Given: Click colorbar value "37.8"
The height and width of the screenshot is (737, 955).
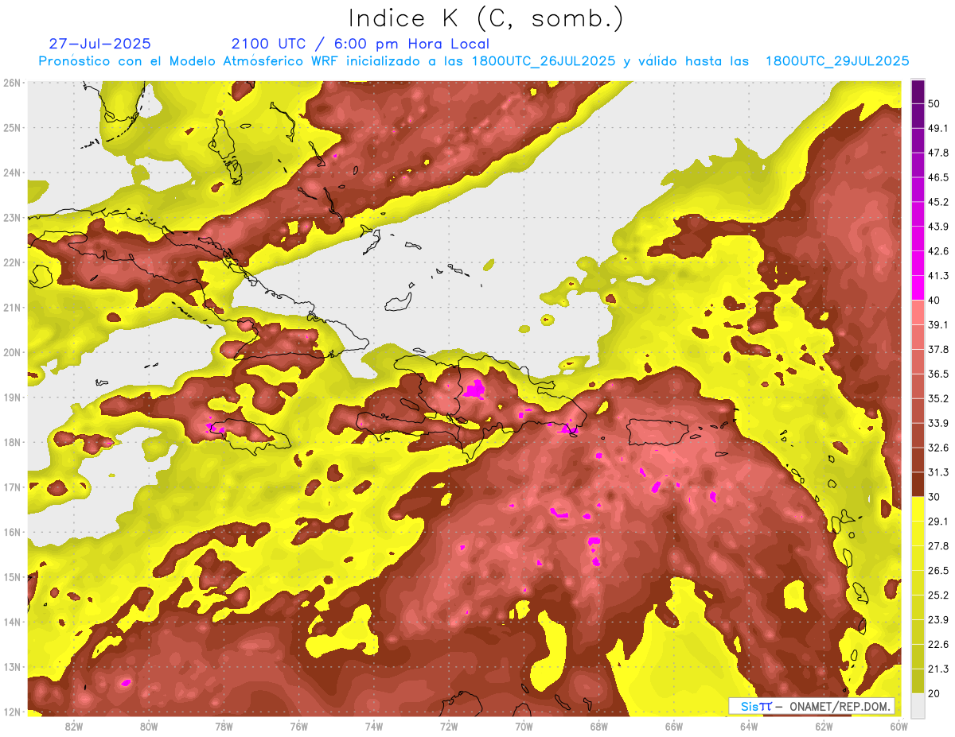Looking at the screenshot, I should pos(938,349).
